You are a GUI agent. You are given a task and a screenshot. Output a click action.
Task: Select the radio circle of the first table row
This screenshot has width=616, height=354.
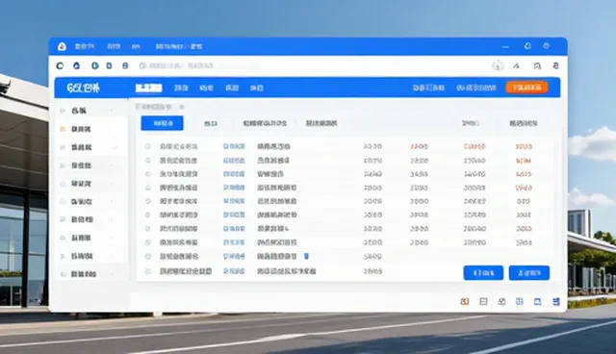[x=147, y=146]
